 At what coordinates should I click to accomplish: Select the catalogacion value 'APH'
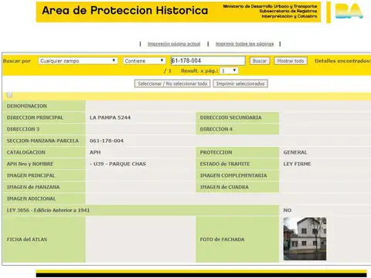(95, 152)
